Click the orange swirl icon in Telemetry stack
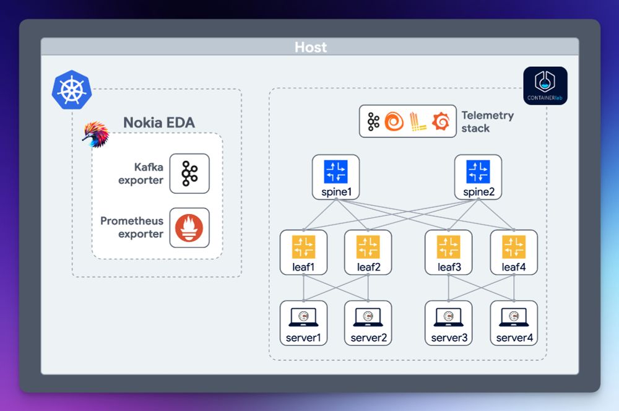 point(394,121)
